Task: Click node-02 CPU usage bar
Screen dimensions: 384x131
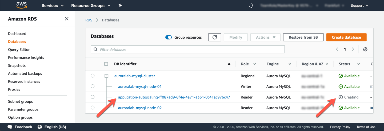Action: pyautogui.click(x=372, y=108)
